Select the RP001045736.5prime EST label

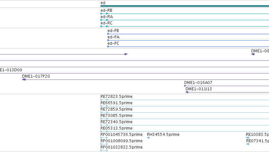pyautogui.click(x=121, y=135)
